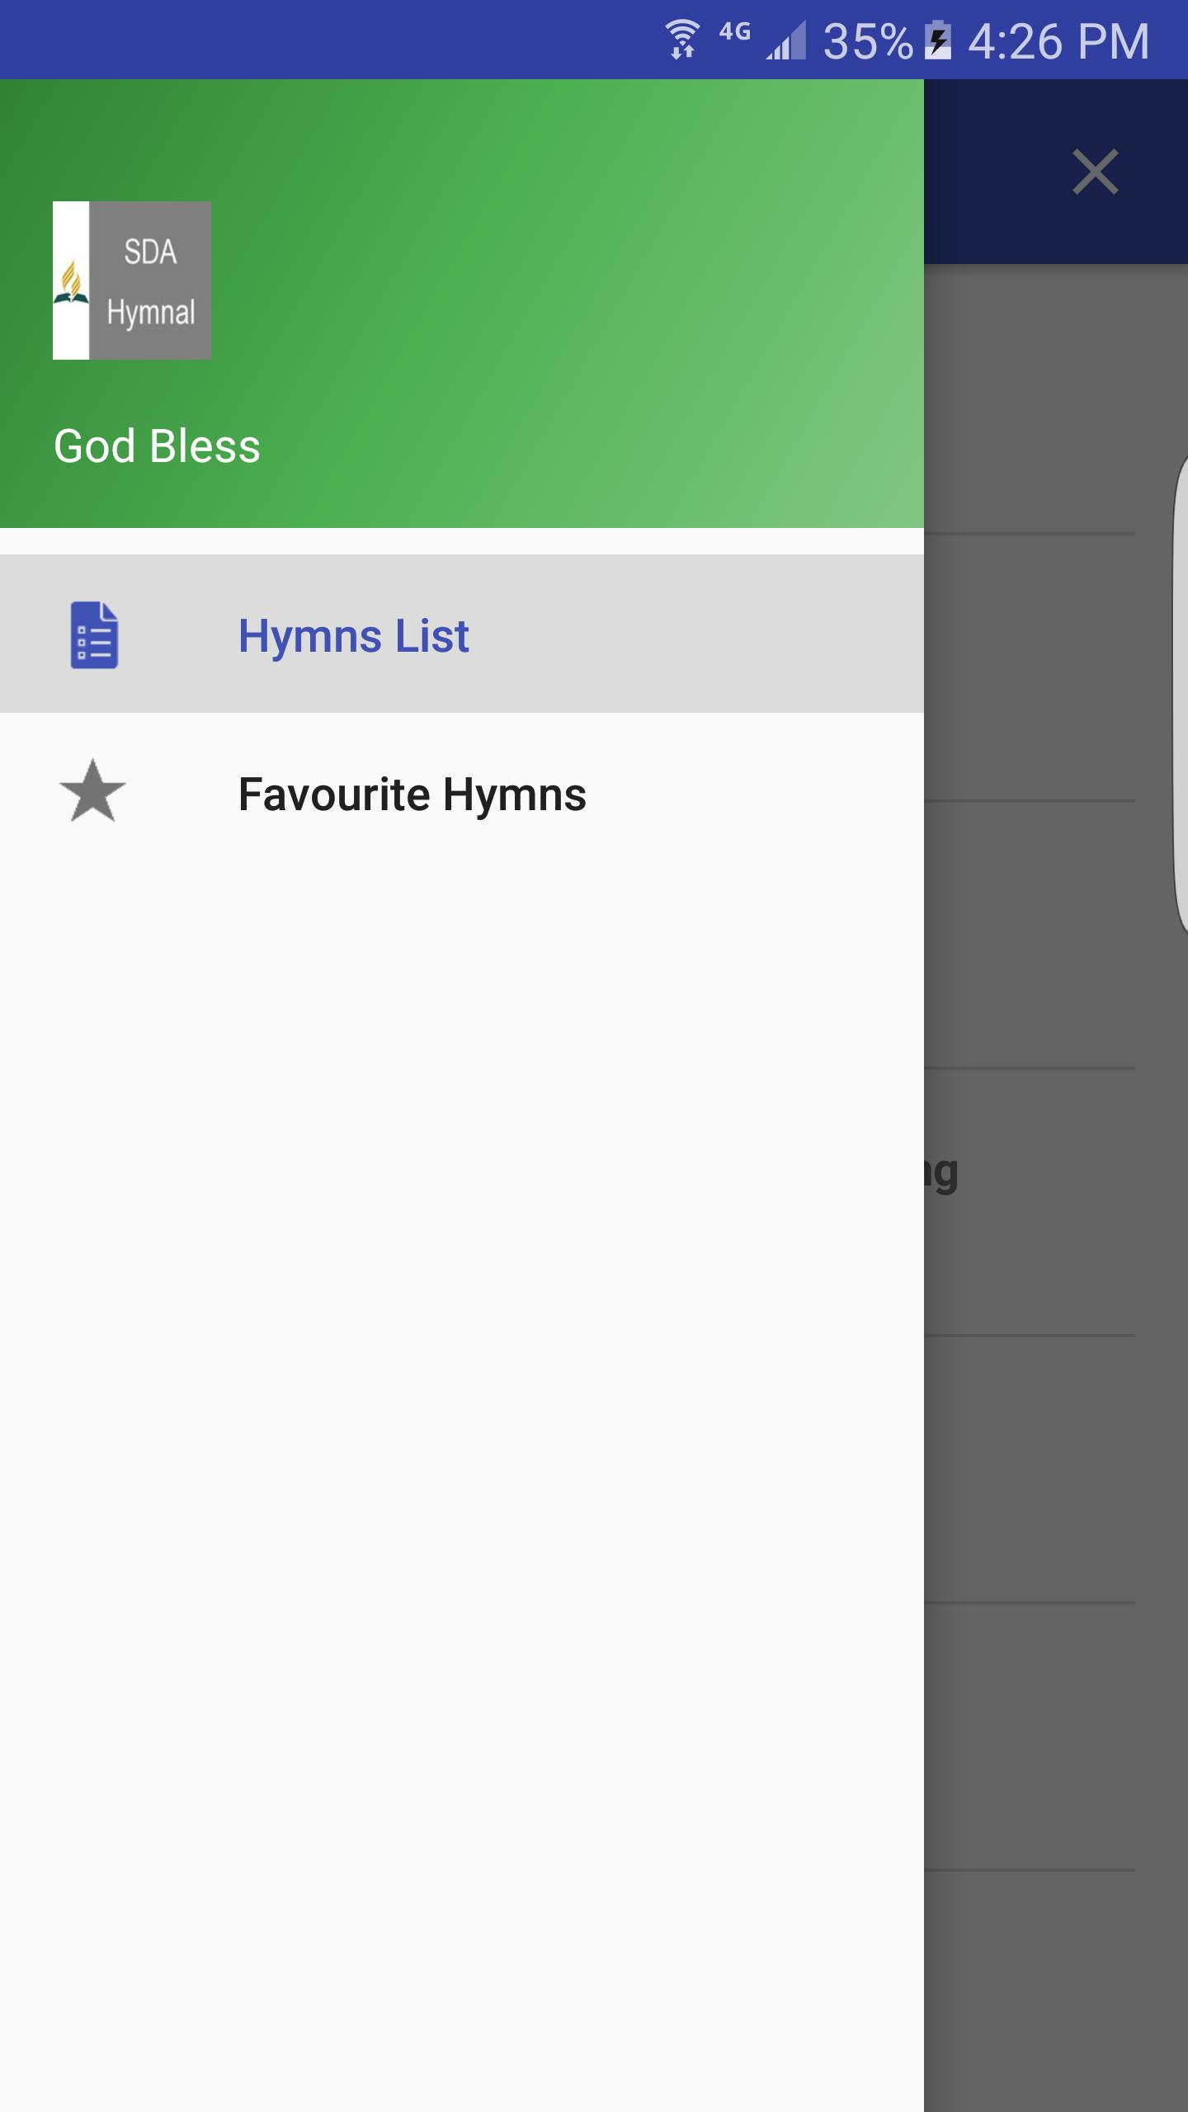
Task: Toggle Favourite Hymns as active section
Action: pyautogui.click(x=412, y=794)
